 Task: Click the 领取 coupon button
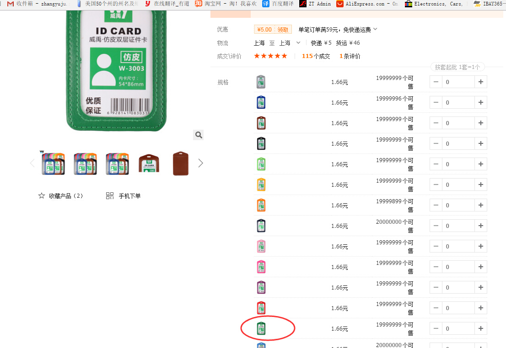pos(283,30)
